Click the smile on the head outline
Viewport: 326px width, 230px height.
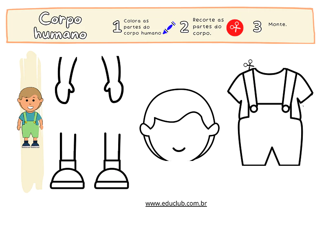click(x=180, y=149)
